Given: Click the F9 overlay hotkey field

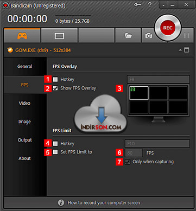Looking at the screenshot, I should (x=159, y=79).
